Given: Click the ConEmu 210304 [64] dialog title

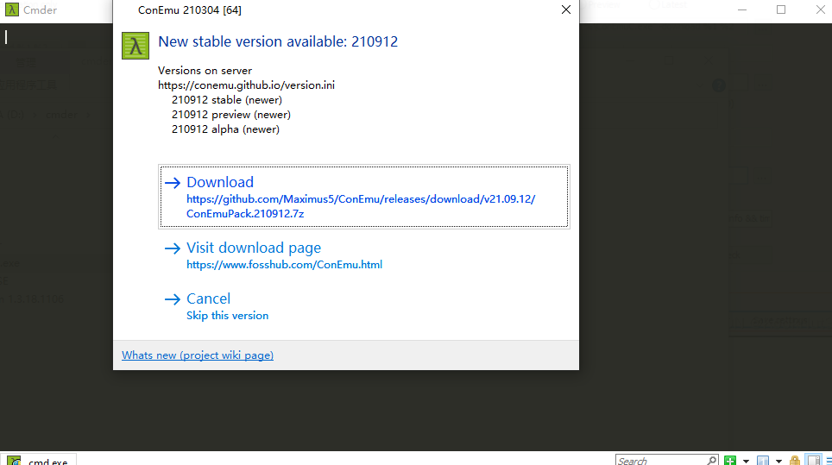Looking at the screenshot, I should 189,10.
